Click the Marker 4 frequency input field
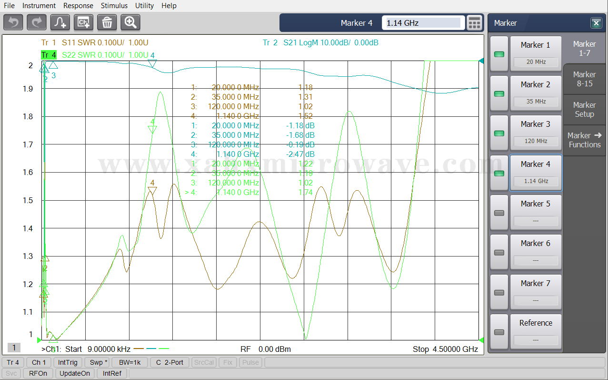Image resolution: width=608 pixels, height=380 pixels. point(423,23)
